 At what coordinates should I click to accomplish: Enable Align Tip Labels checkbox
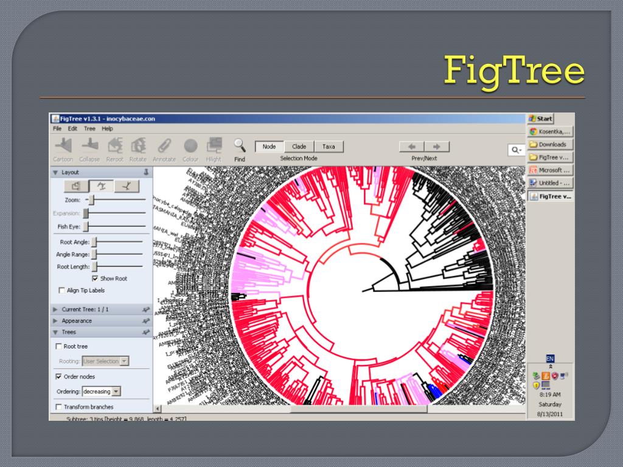(61, 290)
